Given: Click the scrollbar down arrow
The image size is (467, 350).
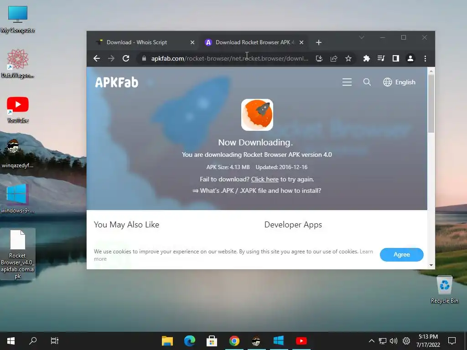Looking at the screenshot, I should click(431, 265).
